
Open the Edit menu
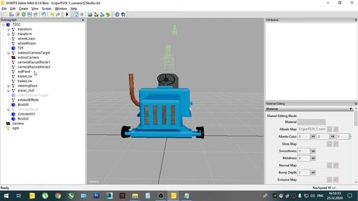click(x=13, y=9)
